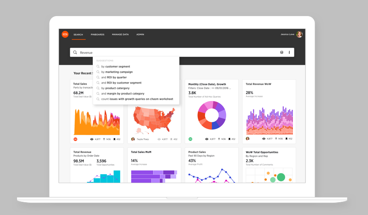Switch to the Pinboards tab
The image size is (368, 215).
98,34
